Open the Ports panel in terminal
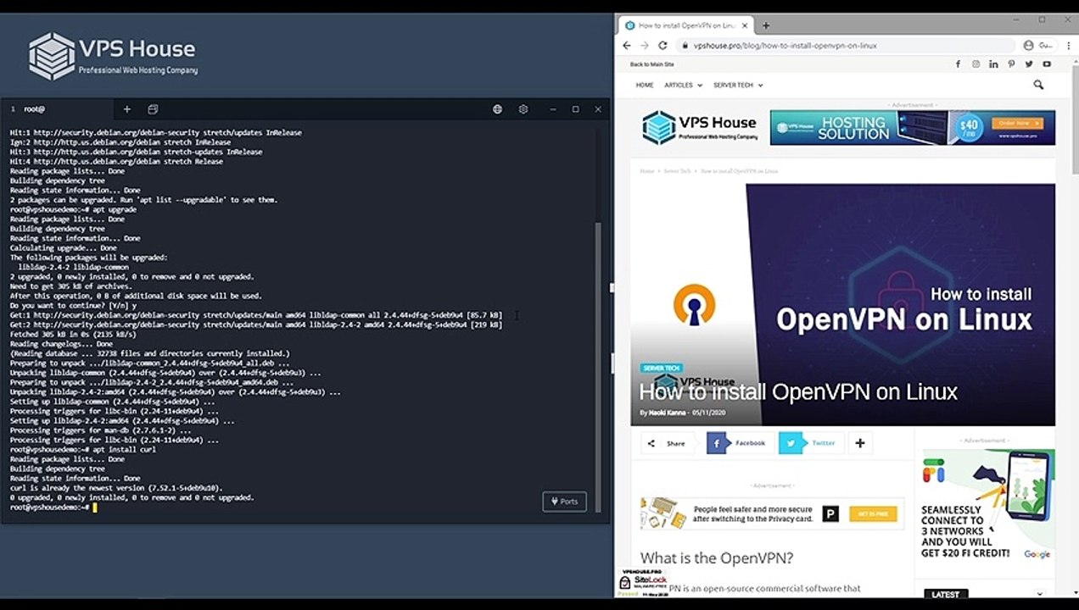The width and height of the screenshot is (1079, 610). coord(564,501)
